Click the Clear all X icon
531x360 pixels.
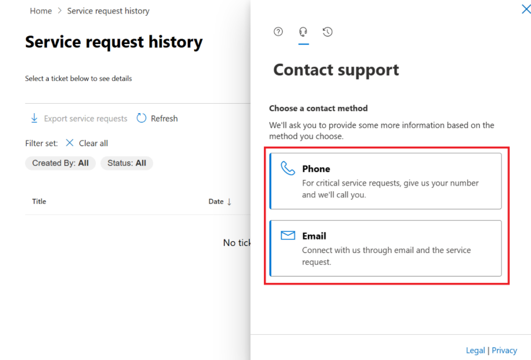click(70, 143)
